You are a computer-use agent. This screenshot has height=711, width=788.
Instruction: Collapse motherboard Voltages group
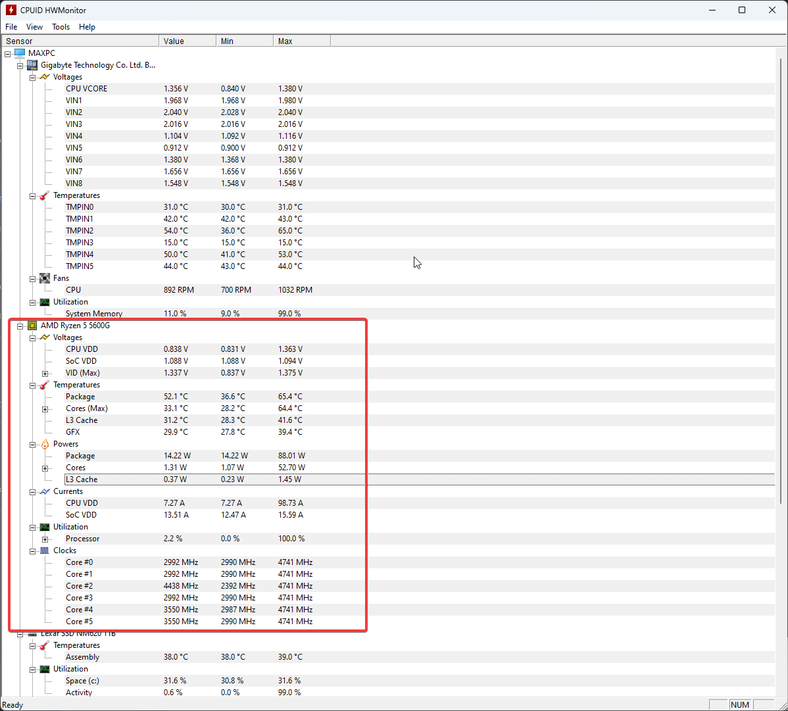[x=33, y=78]
